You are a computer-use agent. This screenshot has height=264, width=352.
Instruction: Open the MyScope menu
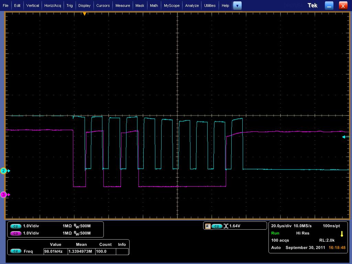coord(172,5)
